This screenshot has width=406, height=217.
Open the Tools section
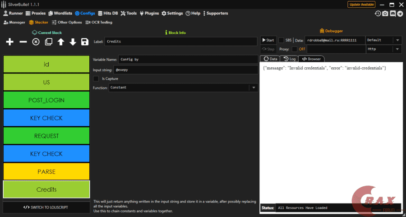pyautogui.click(x=129, y=13)
